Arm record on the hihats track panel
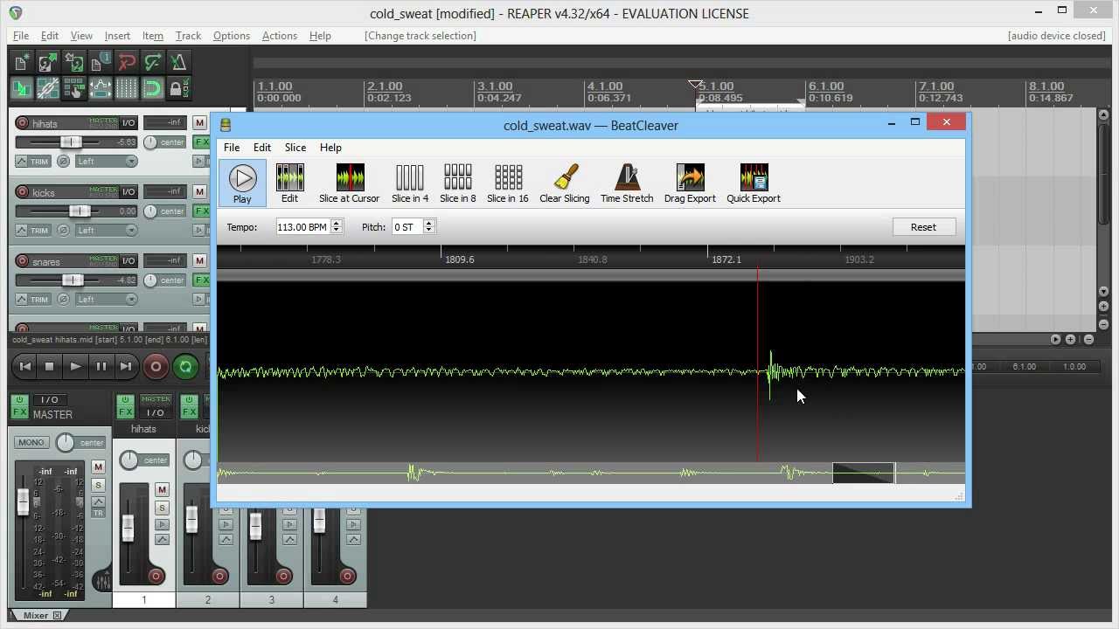The height and width of the screenshot is (629, 1119). tap(22, 123)
